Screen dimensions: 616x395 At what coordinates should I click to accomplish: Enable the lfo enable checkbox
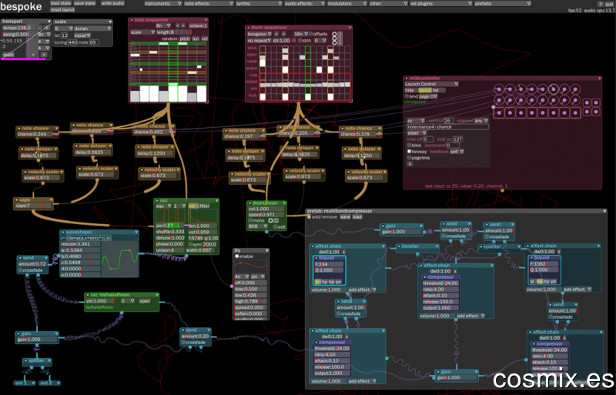tap(237, 256)
